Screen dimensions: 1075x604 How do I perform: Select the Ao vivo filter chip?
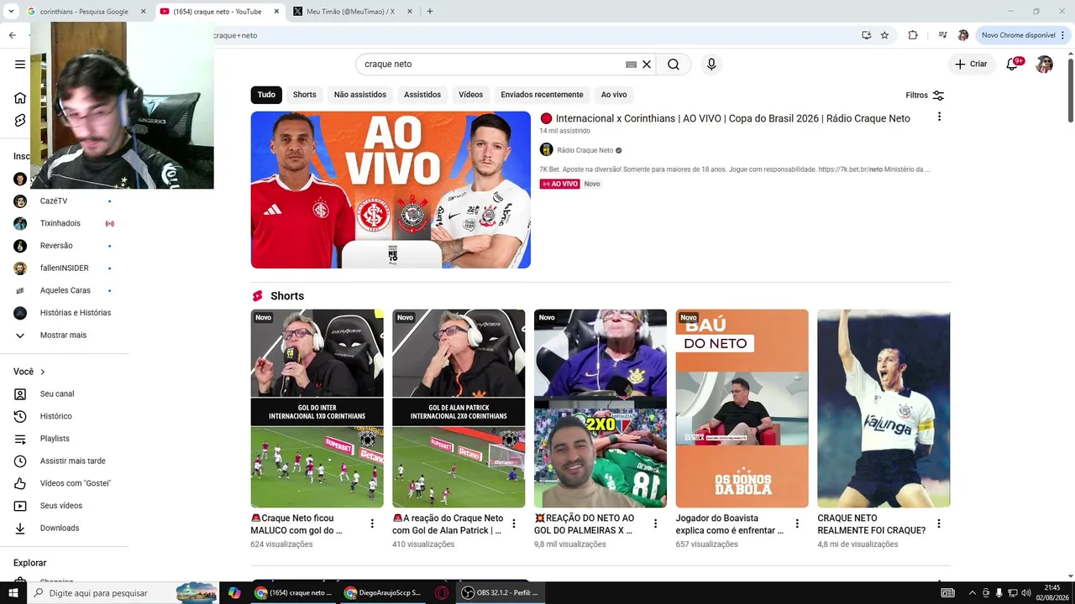614,95
